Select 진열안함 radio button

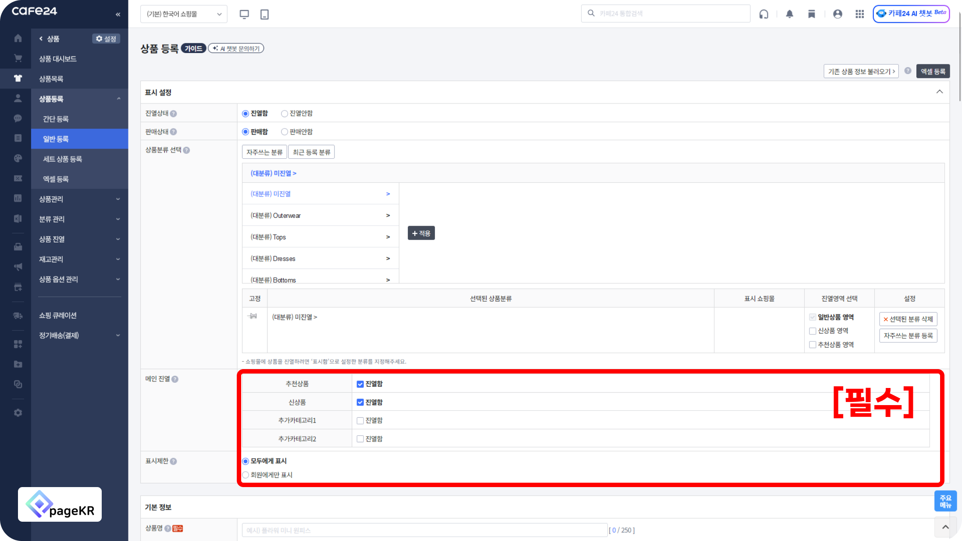click(285, 114)
